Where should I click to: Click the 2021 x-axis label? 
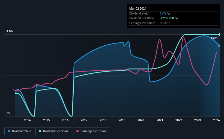coord(160,120)
